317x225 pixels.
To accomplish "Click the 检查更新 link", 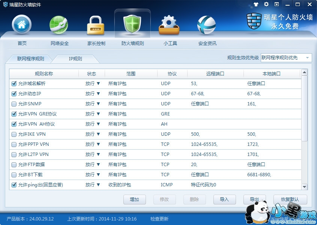I will coord(159,219).
